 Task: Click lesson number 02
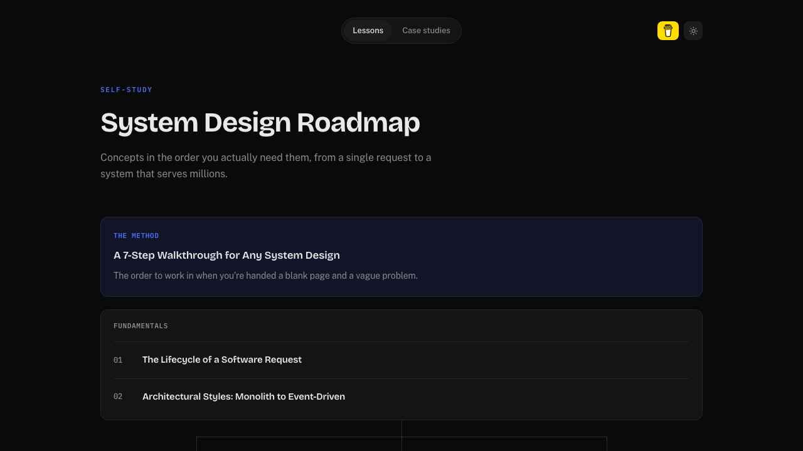point(118,397)
